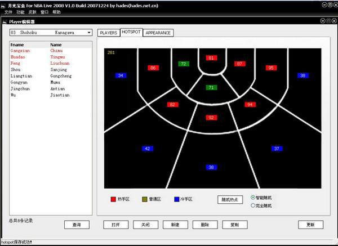
Task: Click blue 38 in the center three-point zone
Action: [x=211, y=167]
